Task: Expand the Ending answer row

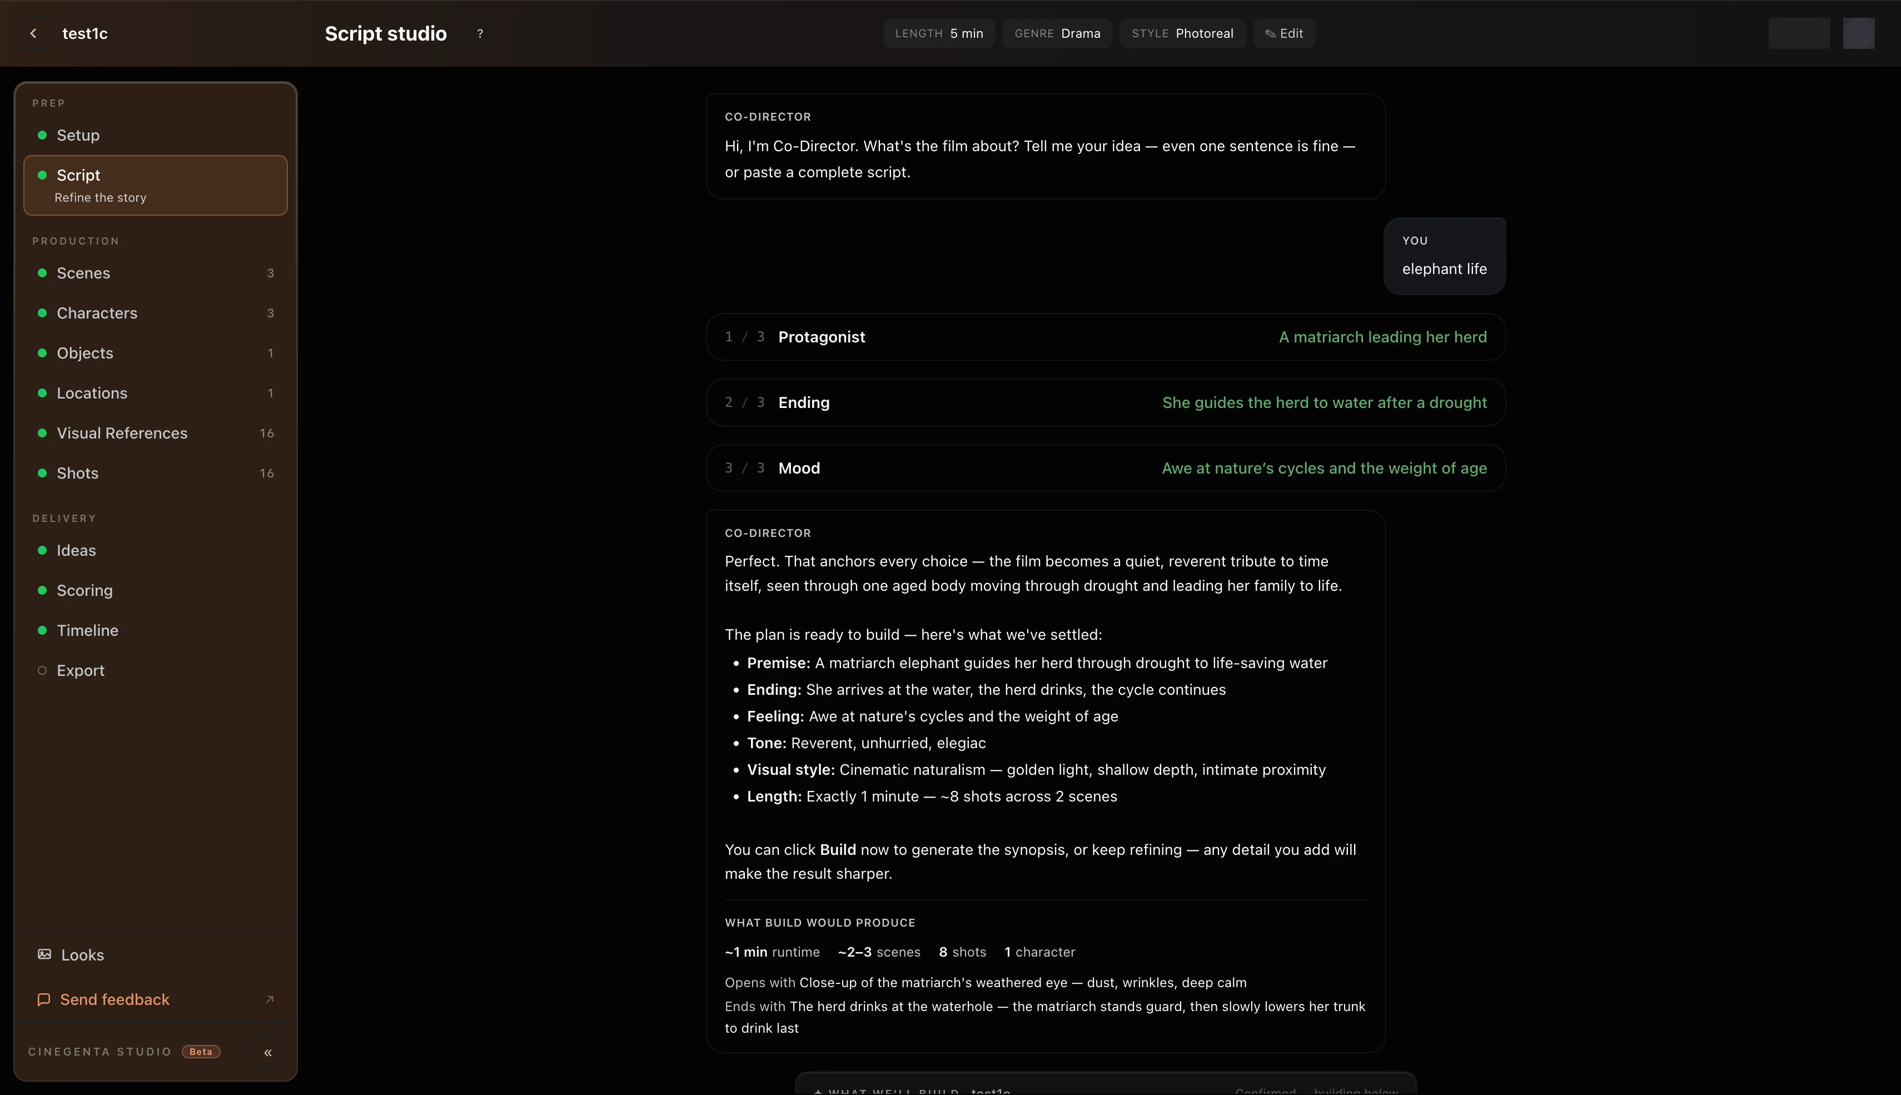Action: tap(1106, 402)
